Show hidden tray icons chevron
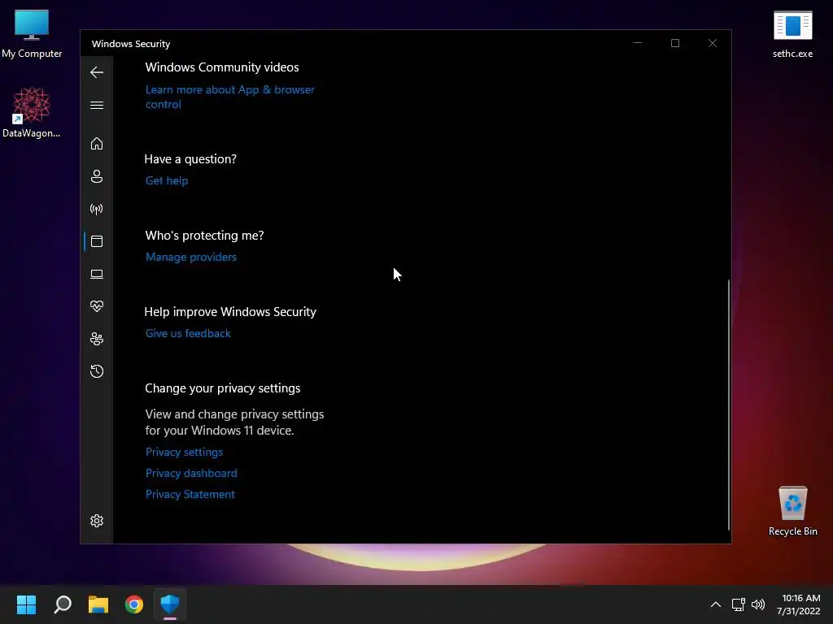This screenshot has width=833, height=624. click(716, 604)
